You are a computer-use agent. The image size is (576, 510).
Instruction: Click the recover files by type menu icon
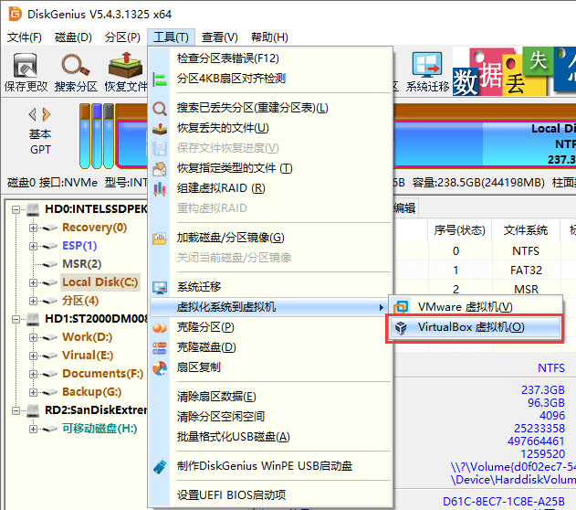click(160, 169)
